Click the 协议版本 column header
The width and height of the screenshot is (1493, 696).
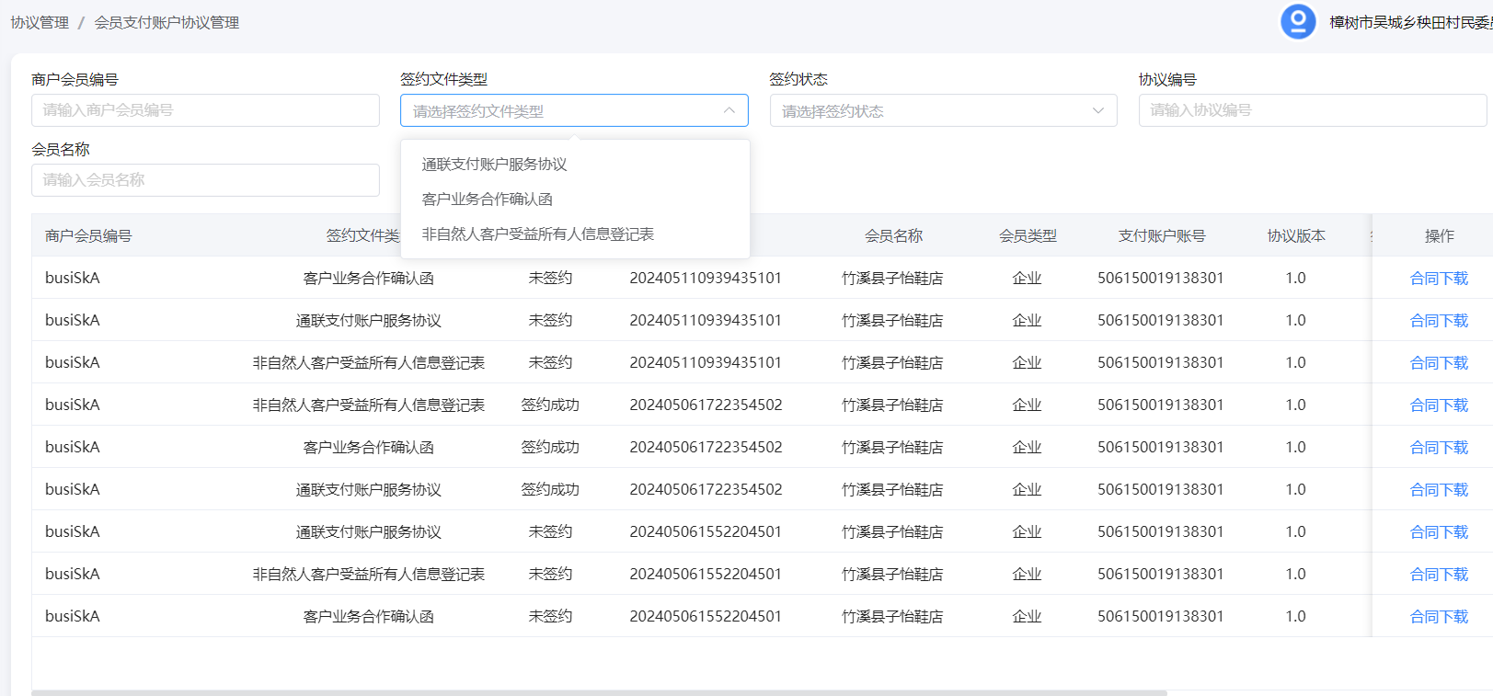click(1296, 236)
